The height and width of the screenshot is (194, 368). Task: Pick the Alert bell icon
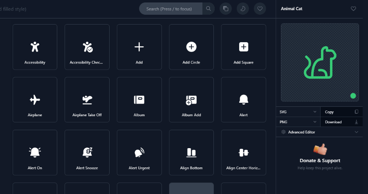point(243,99)
